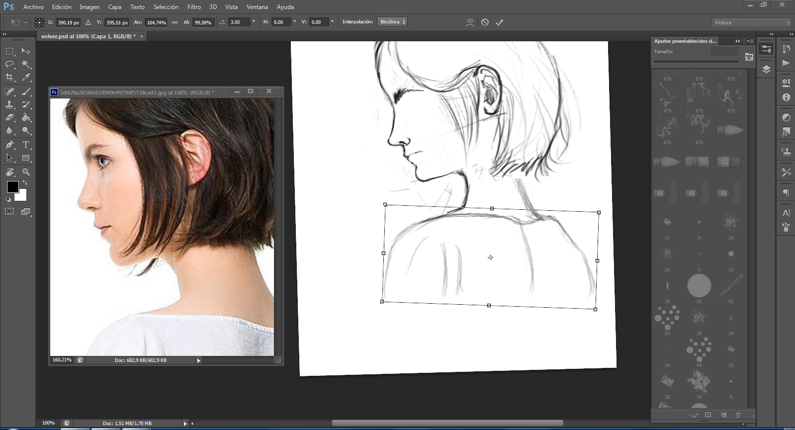This screenshot has width=795, height=430.
Task: Open the Interpolación dropdown
Action: click(x=392, y=22)
